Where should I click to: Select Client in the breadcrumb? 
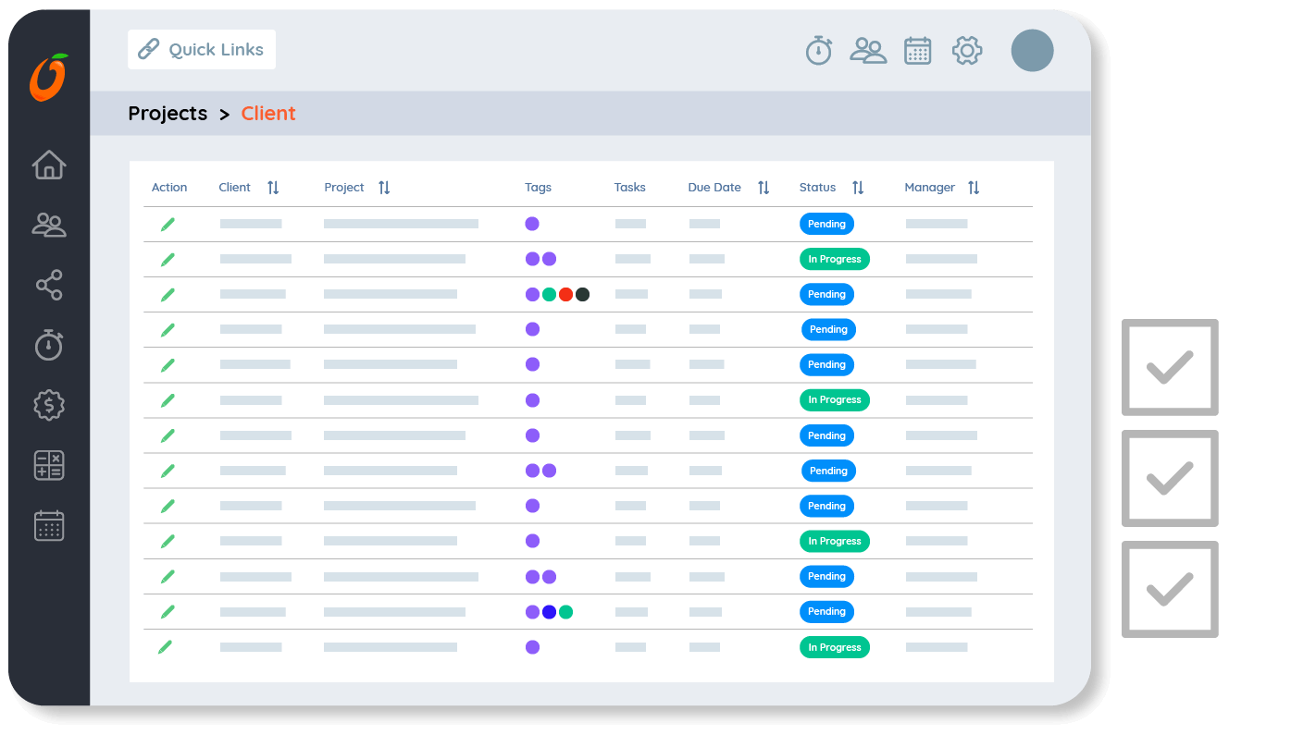point(268,114)
